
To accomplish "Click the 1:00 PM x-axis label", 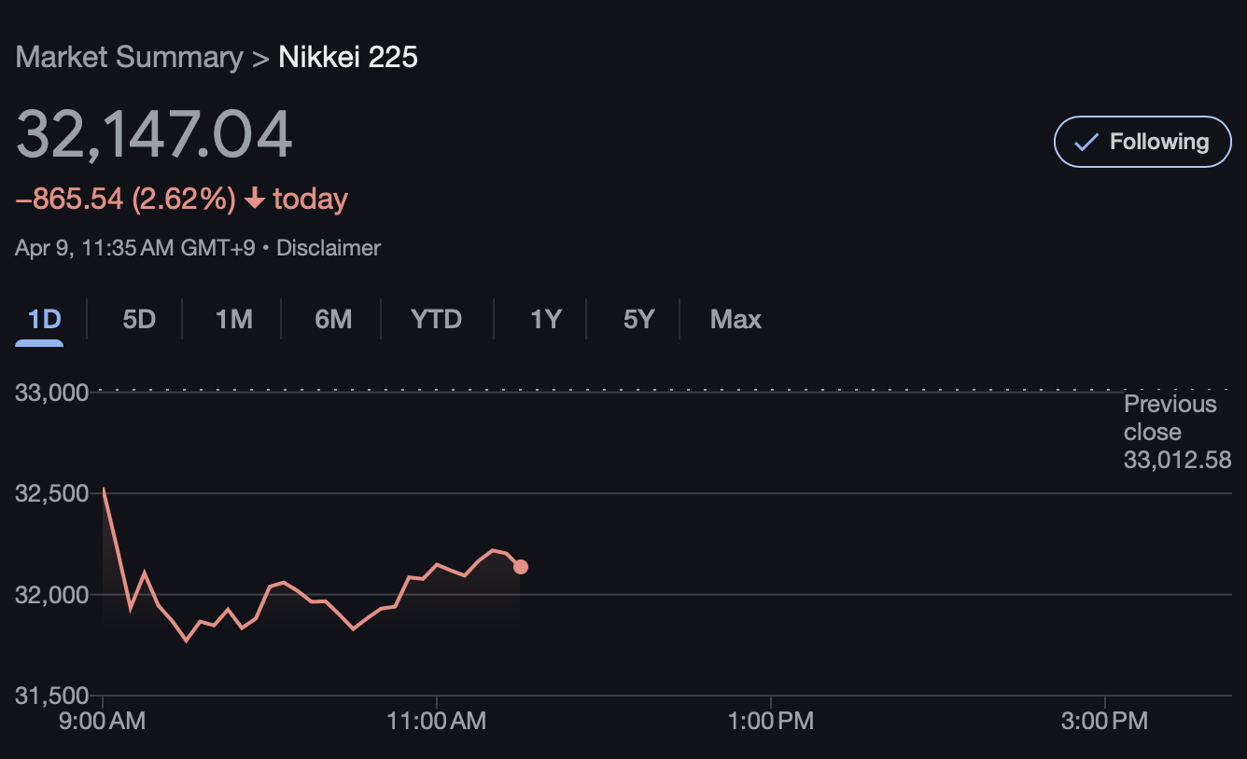I will [x=771, y=721].
